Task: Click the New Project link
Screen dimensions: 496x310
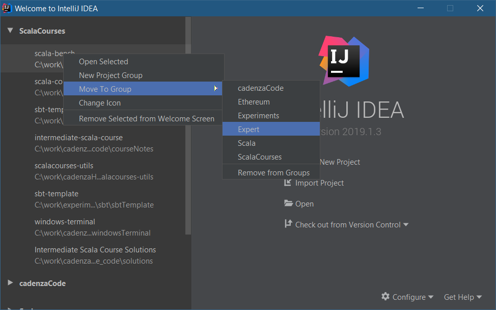Action: click(x=340, y=162)
